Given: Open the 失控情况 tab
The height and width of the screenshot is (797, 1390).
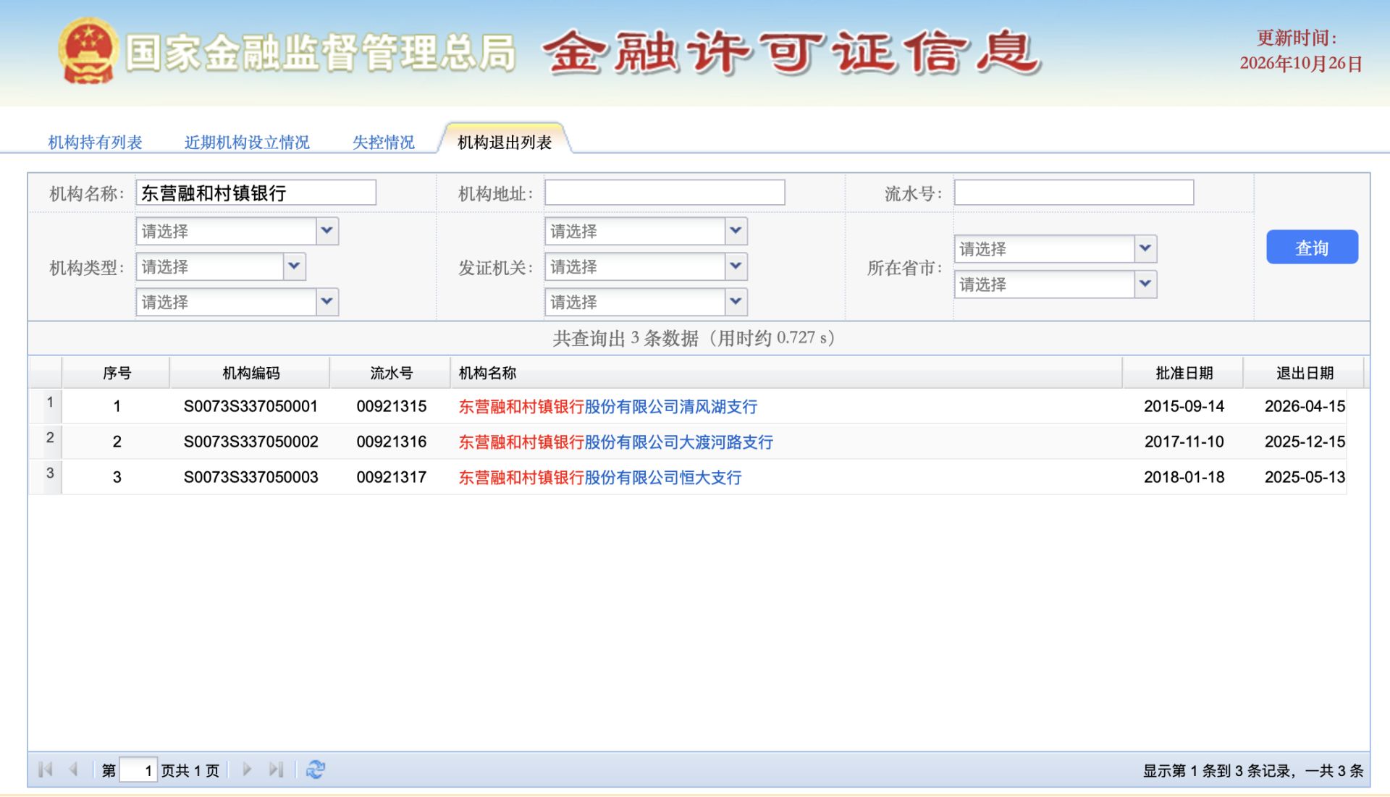Looking at the screenshot, I should coord(384,142).
